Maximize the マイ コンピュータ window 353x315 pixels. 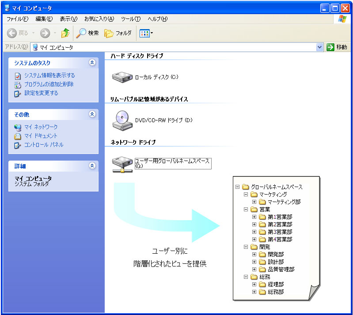click(x=335, y=8)
